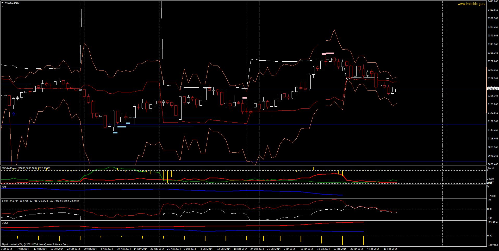
Task: Click the 12 Dec 2014 date label
Action: (x=224, y=249)
